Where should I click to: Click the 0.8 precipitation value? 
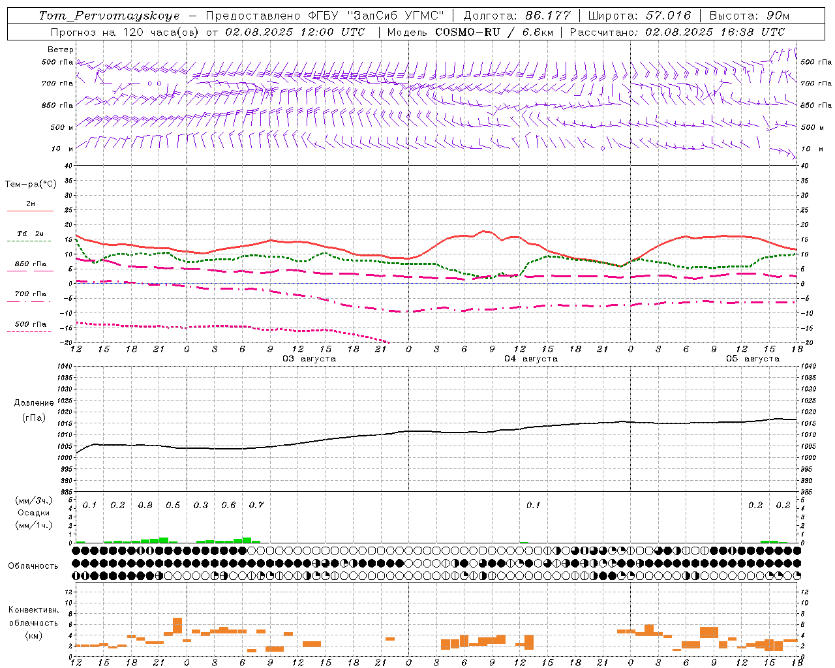click(145, 506)
